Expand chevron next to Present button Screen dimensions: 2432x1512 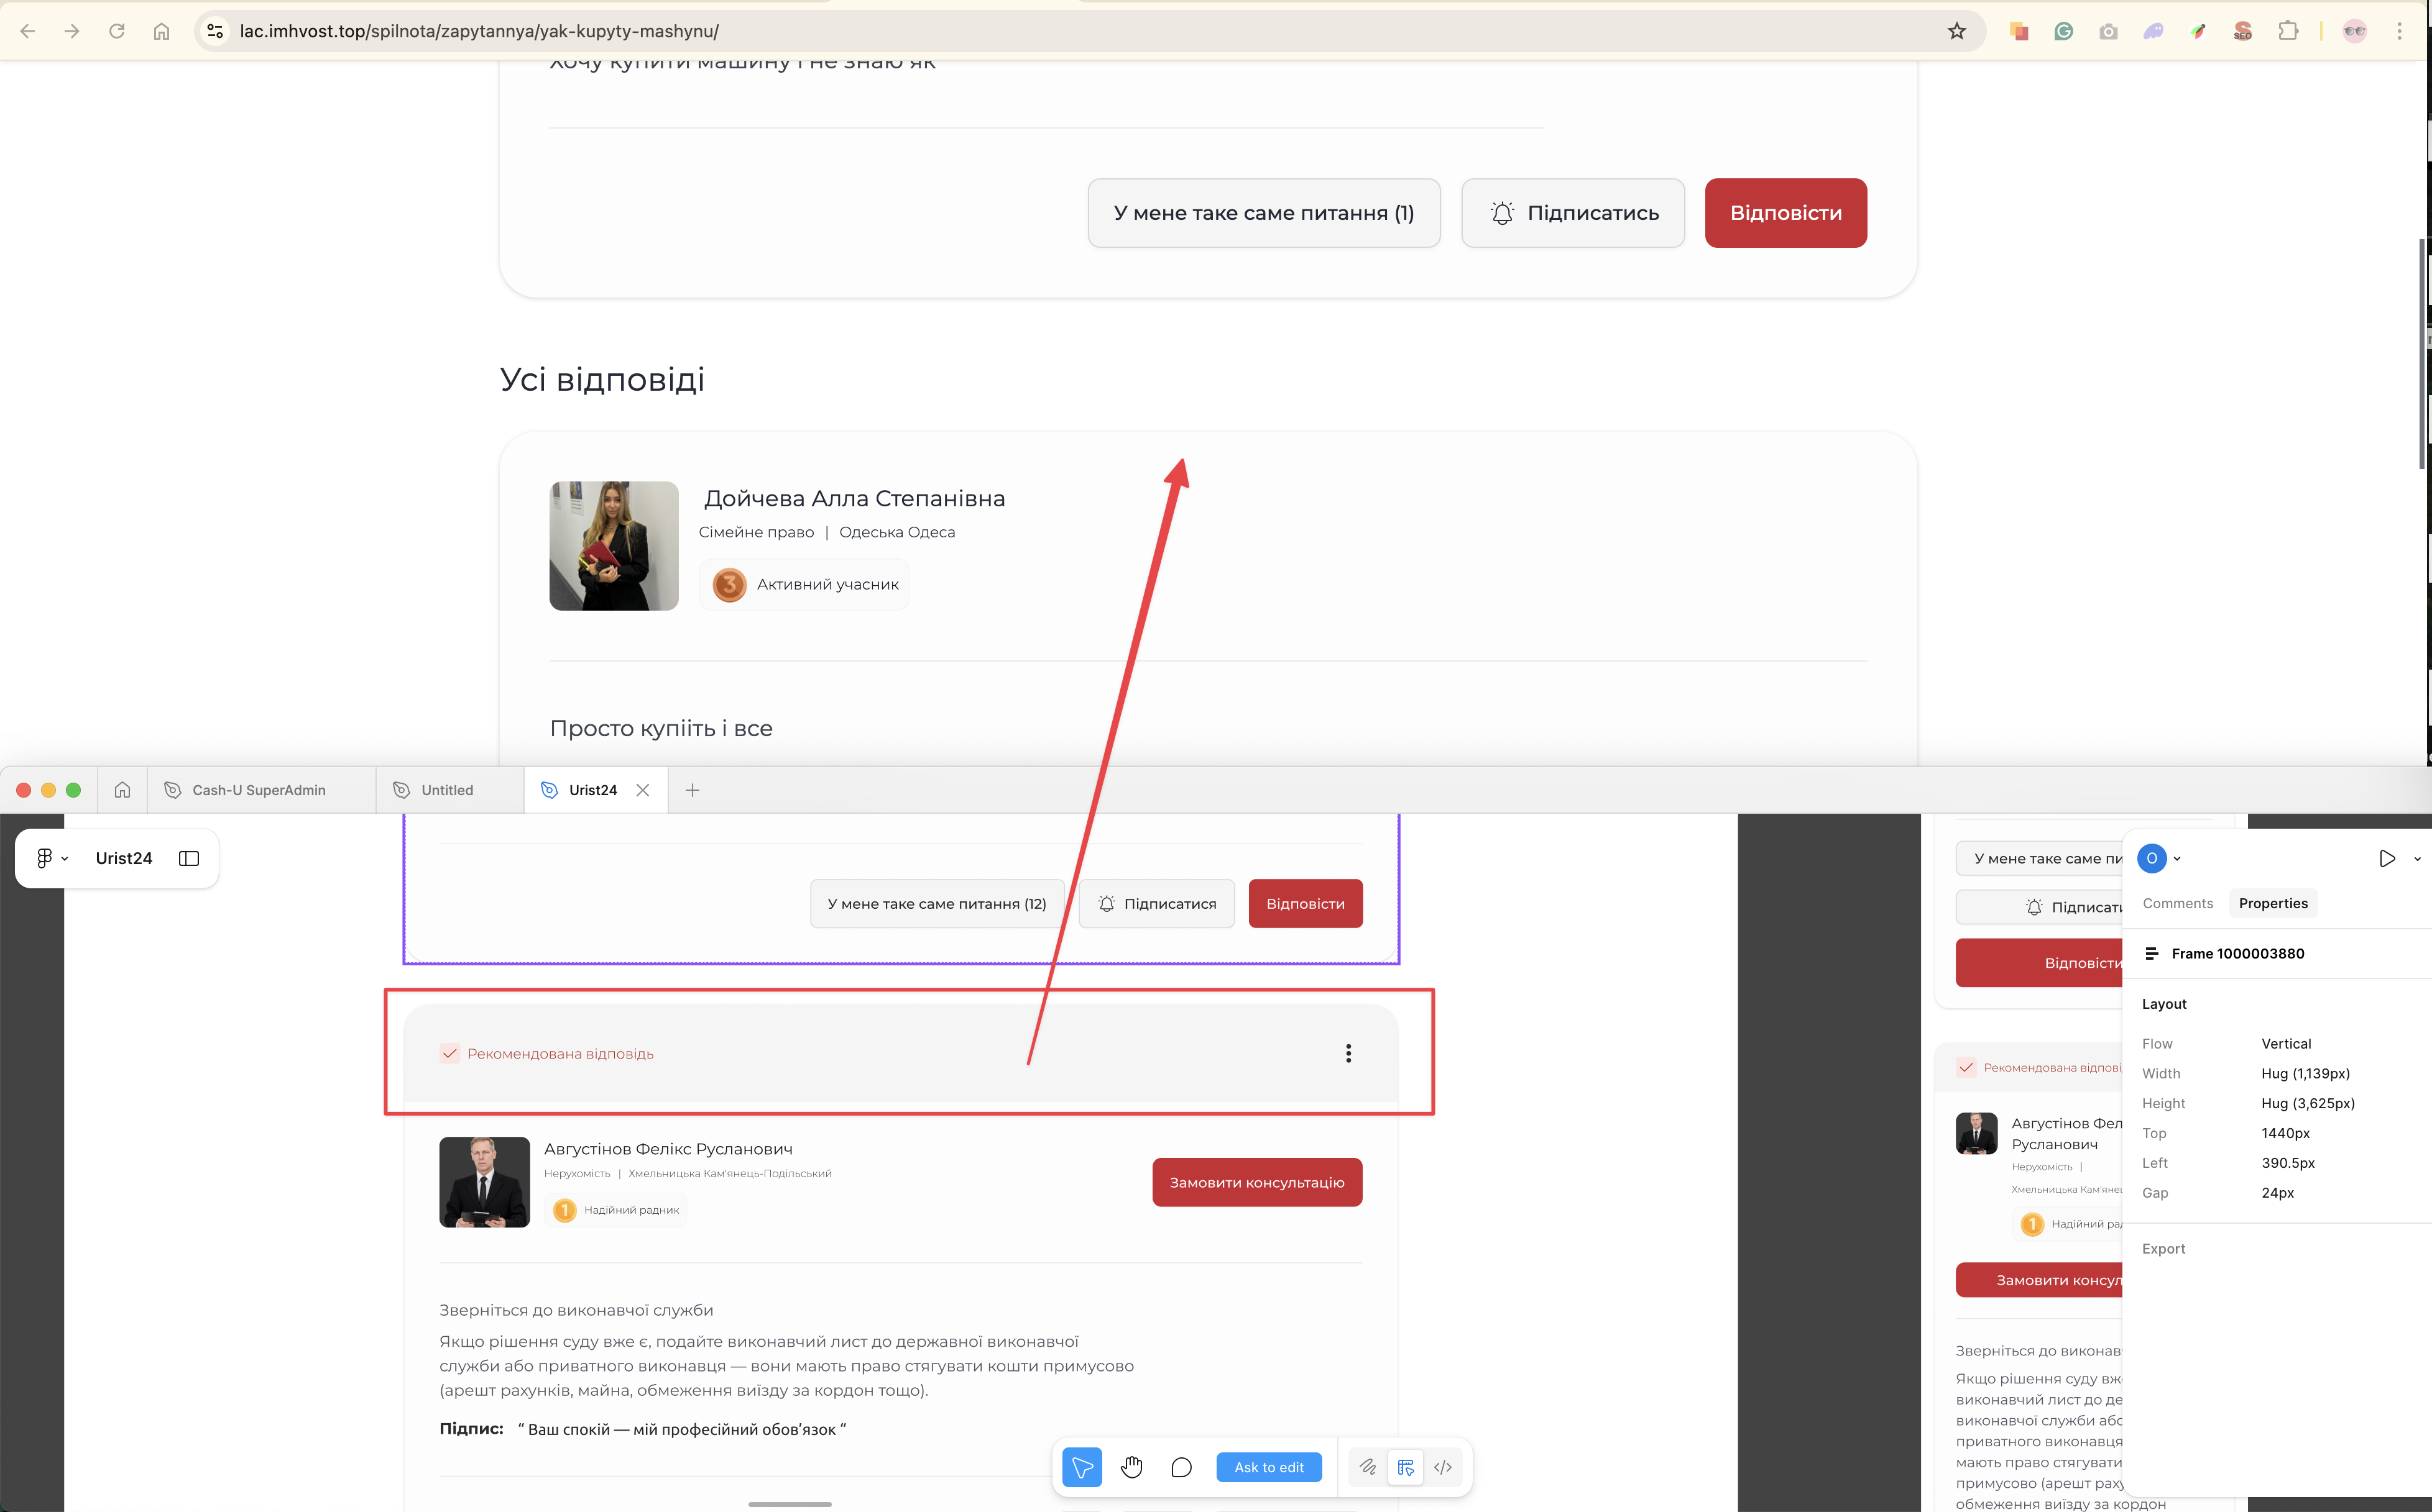pos(2417,858)
